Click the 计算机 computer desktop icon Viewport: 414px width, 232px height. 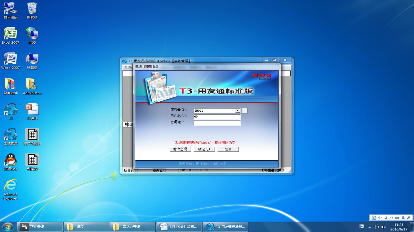32,61
